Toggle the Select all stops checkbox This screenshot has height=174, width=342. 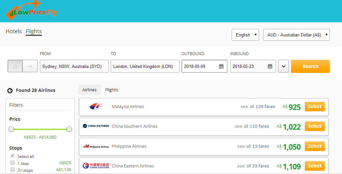13,156
